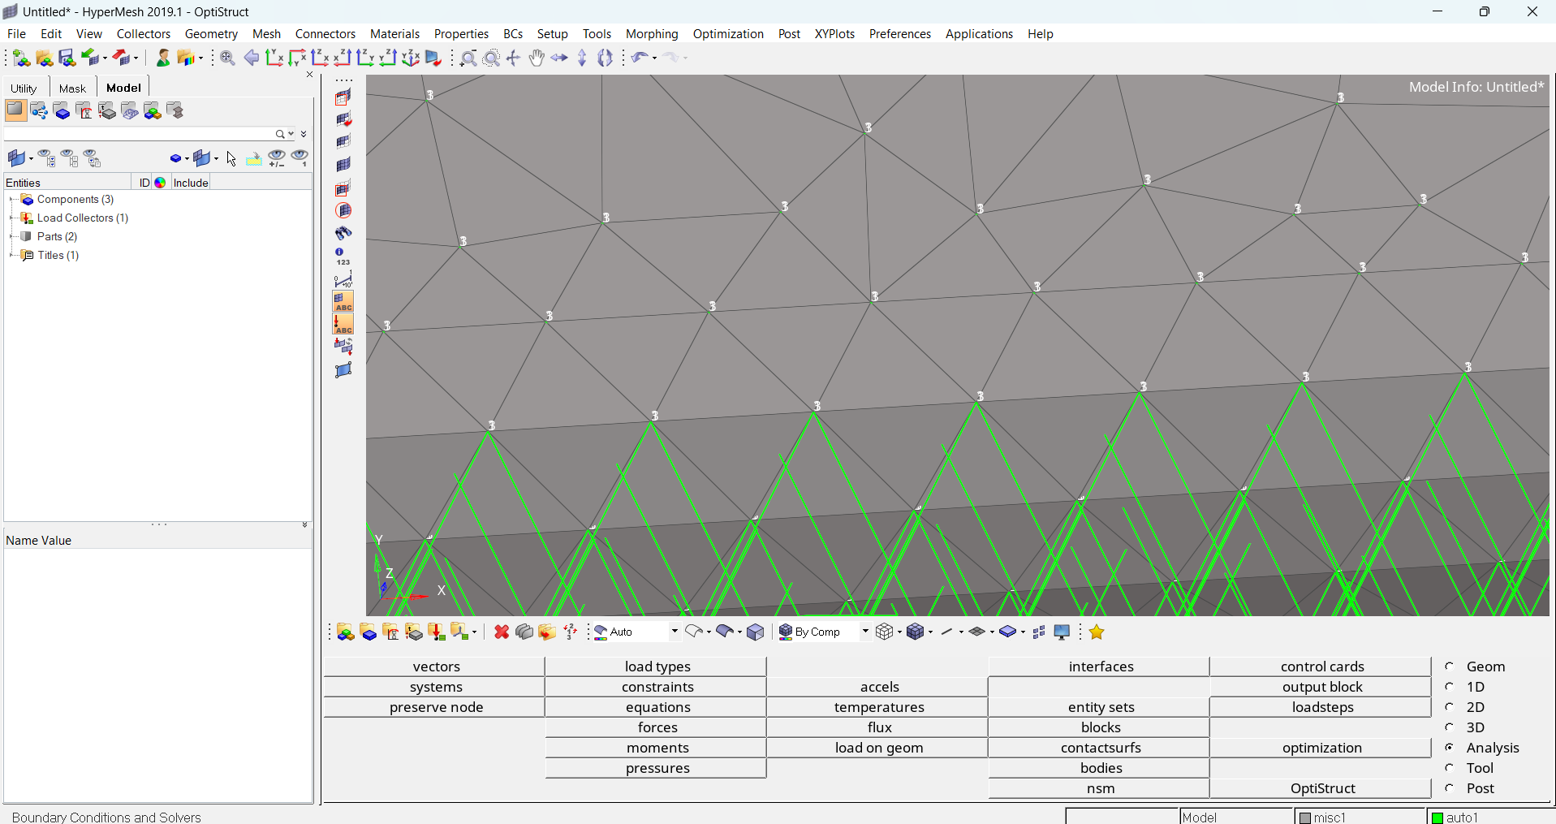Close the browser panel with the X
The width and height of the screenshot is (1556, 824).
(309, 74)
